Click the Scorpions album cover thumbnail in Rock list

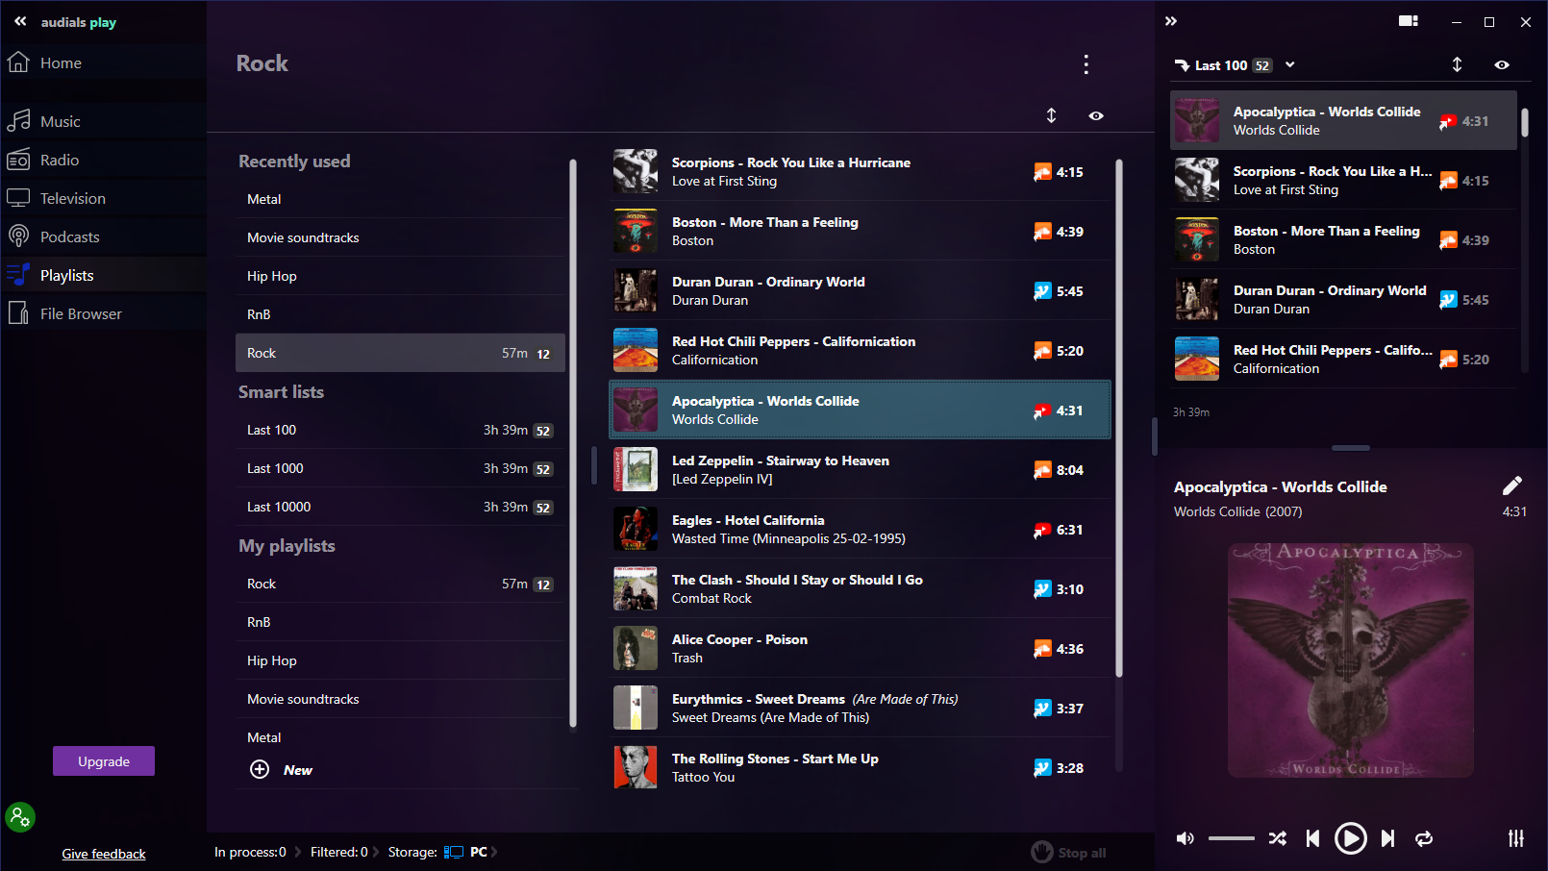[x=636, y=171]
